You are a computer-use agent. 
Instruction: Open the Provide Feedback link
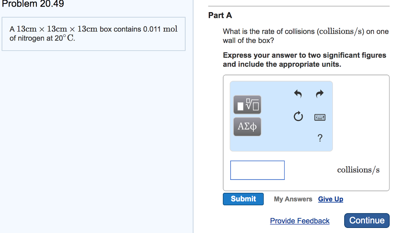point(300,221)
